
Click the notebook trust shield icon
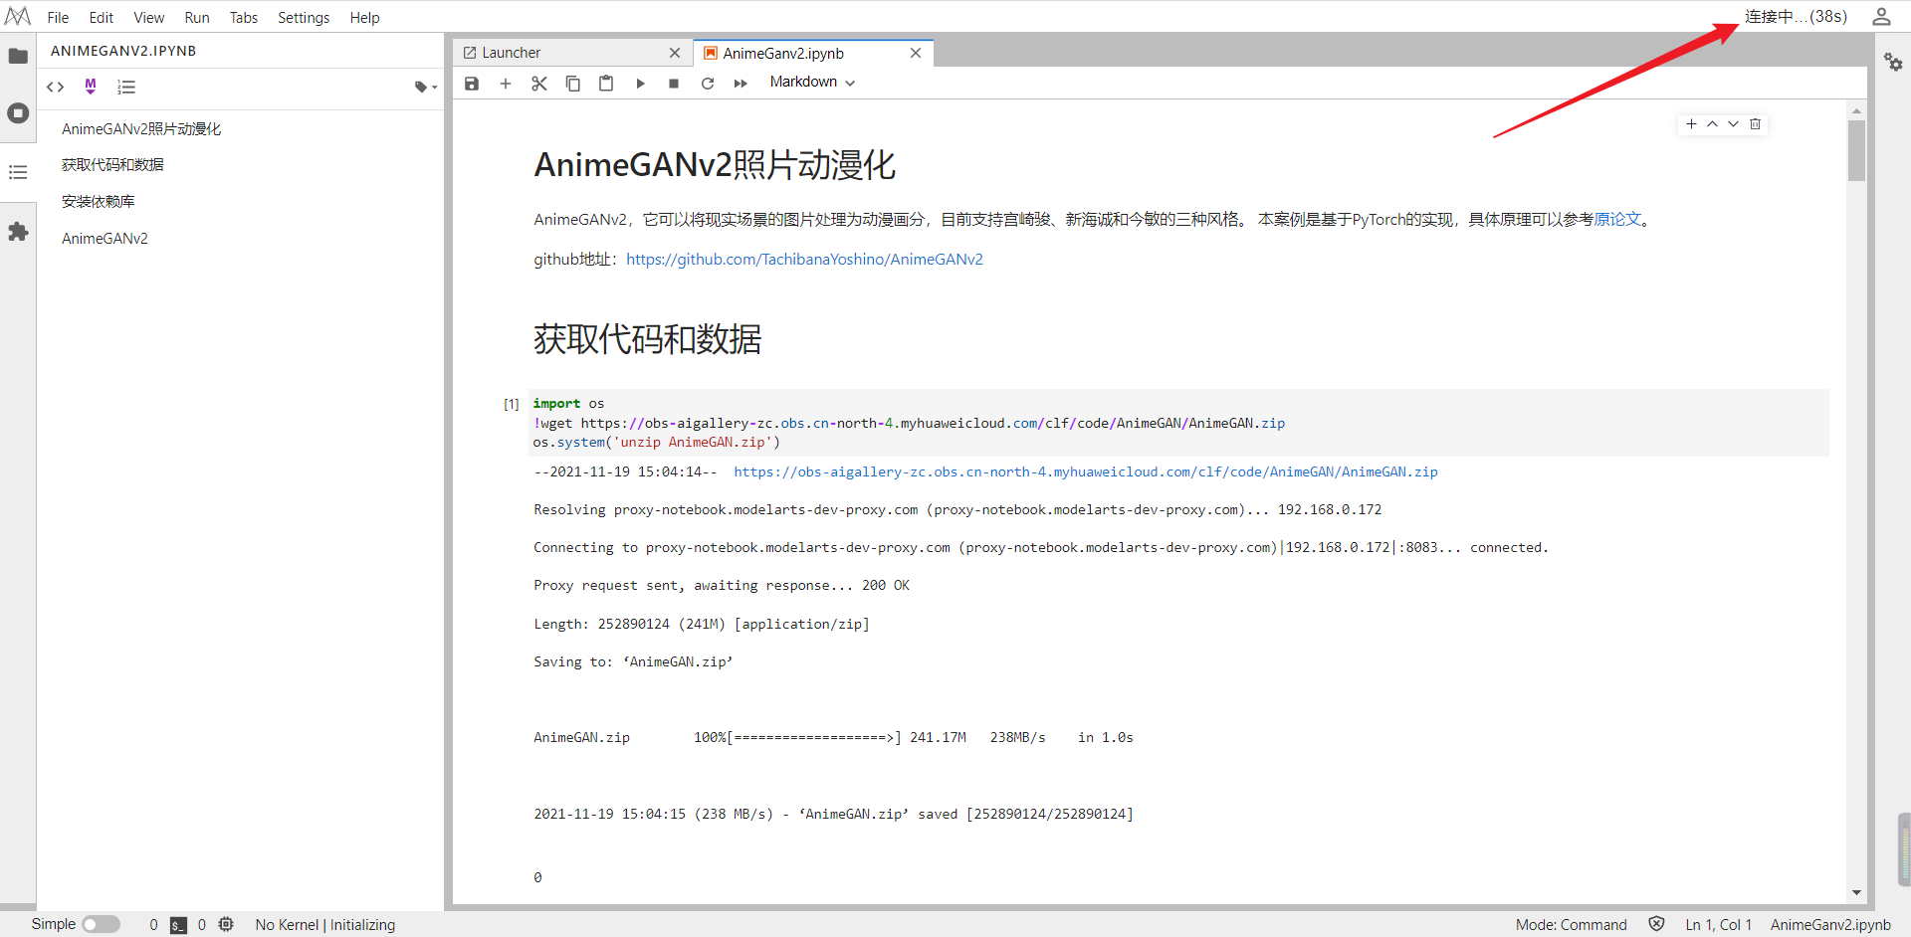1656,925
